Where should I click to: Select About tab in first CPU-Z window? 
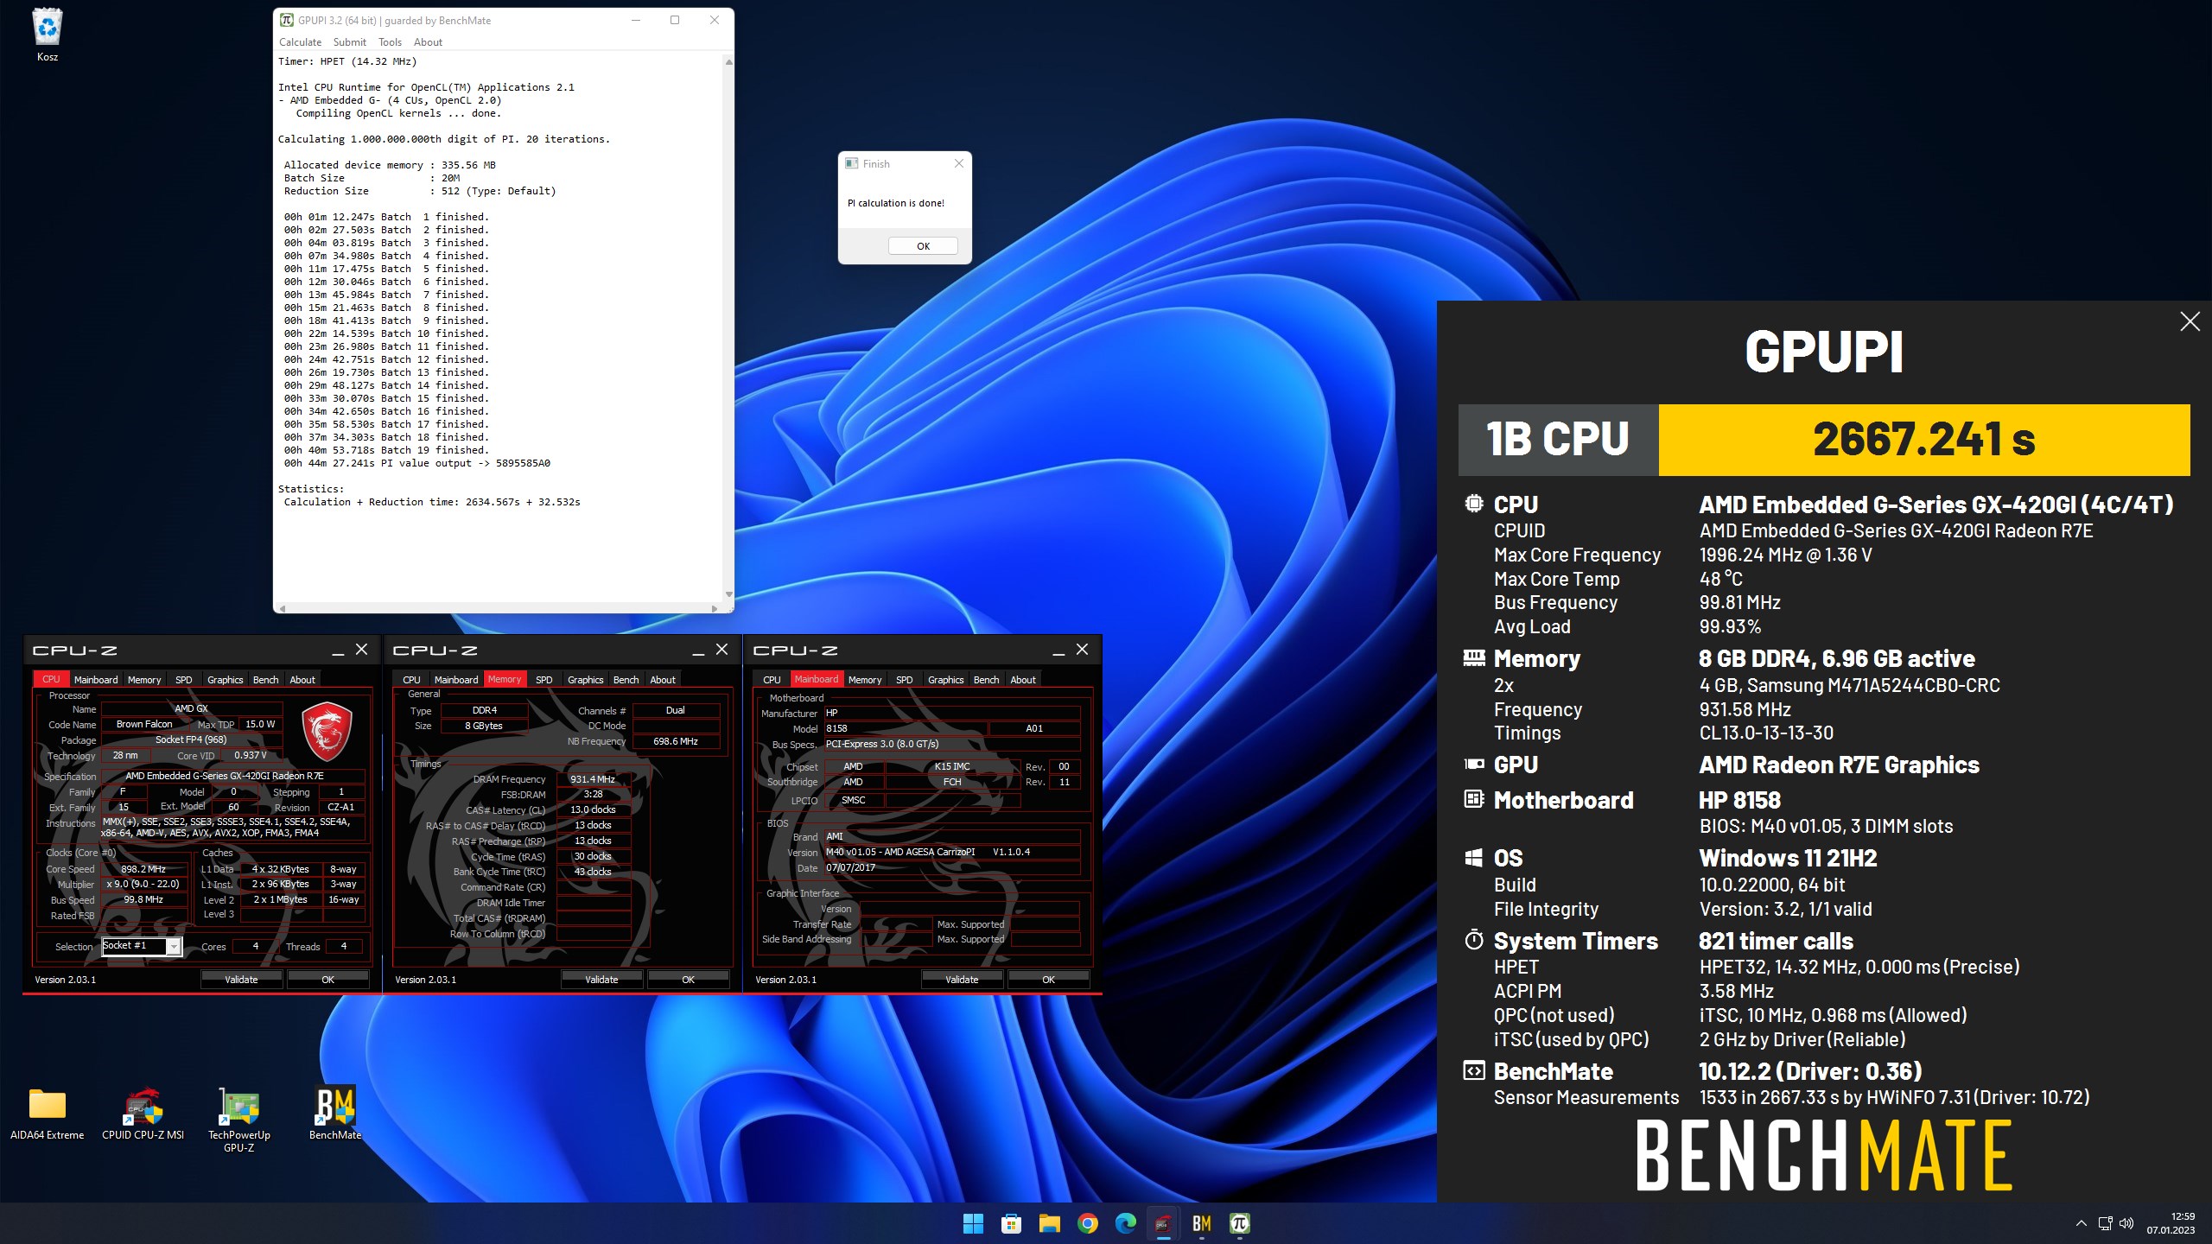point(302,680)
